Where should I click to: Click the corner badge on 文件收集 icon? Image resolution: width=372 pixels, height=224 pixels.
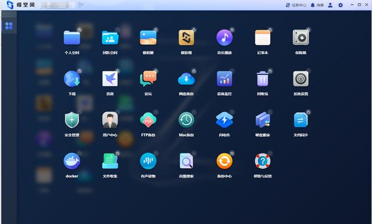117,153
